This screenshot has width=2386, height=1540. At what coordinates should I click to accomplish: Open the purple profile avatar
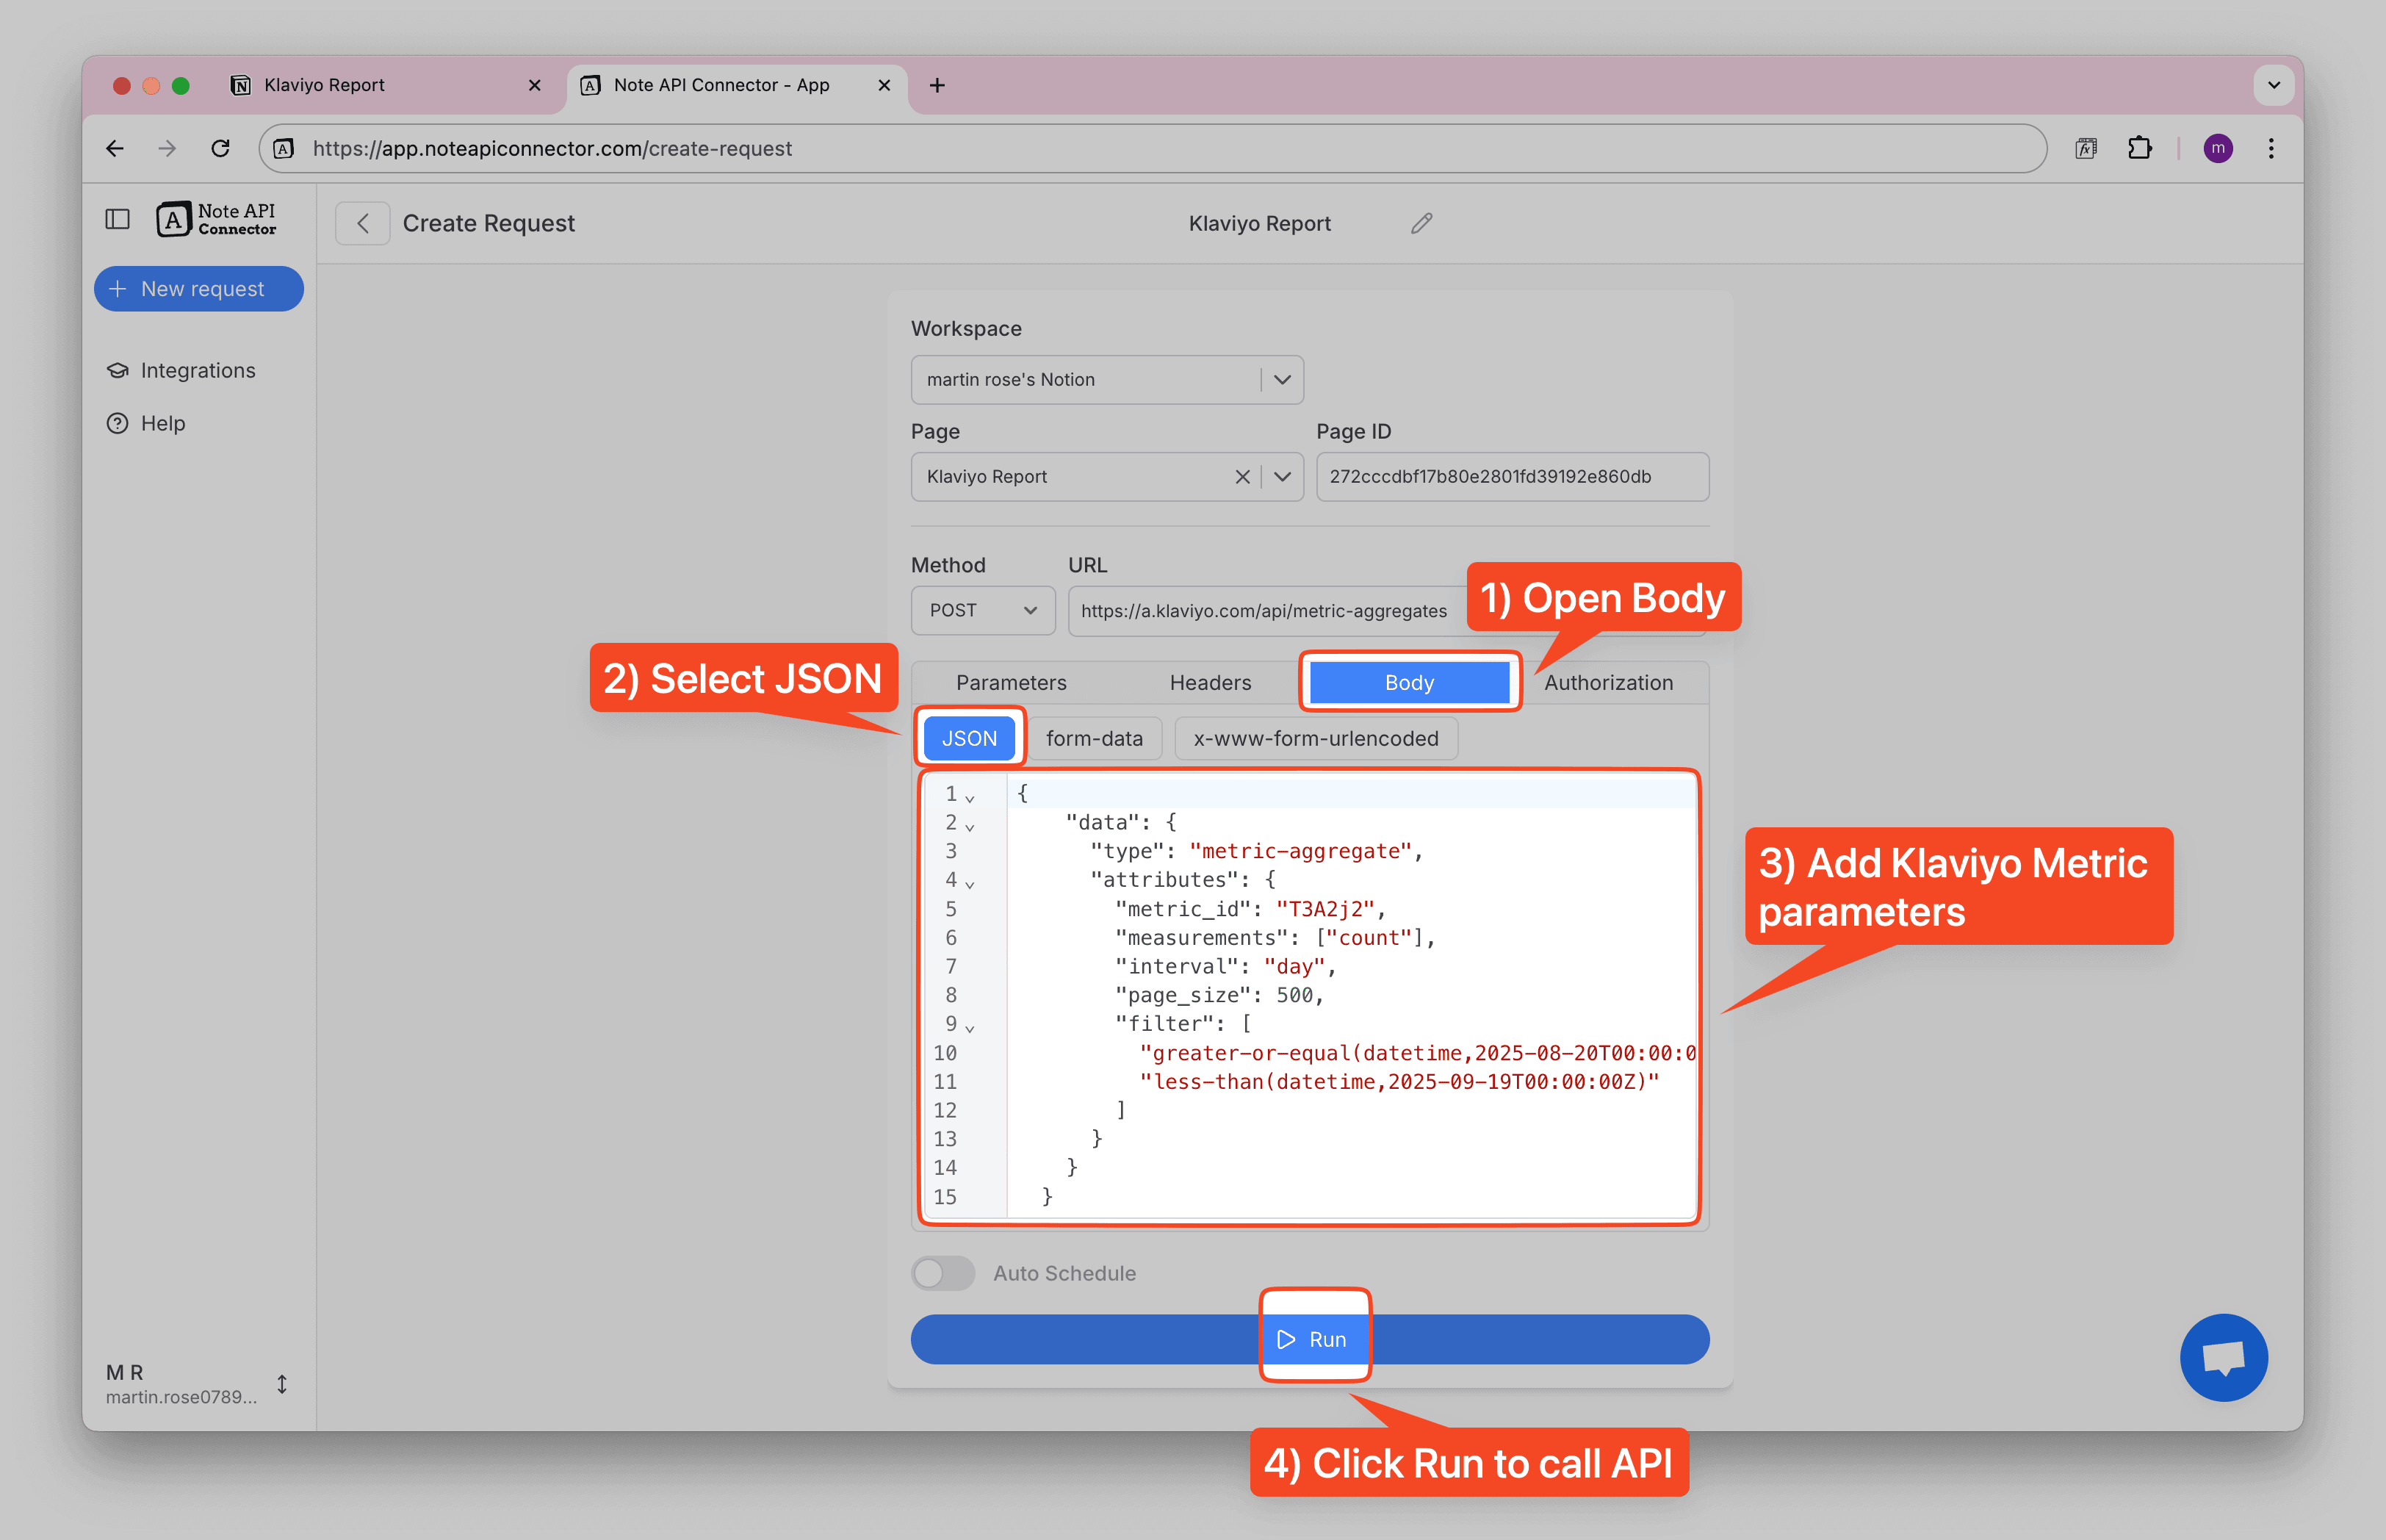tap(2217, 148)
